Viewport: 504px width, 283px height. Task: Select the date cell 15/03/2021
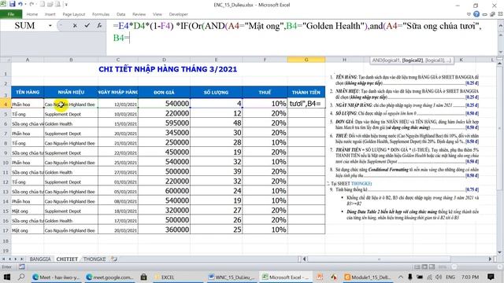[x=118, y=123]
